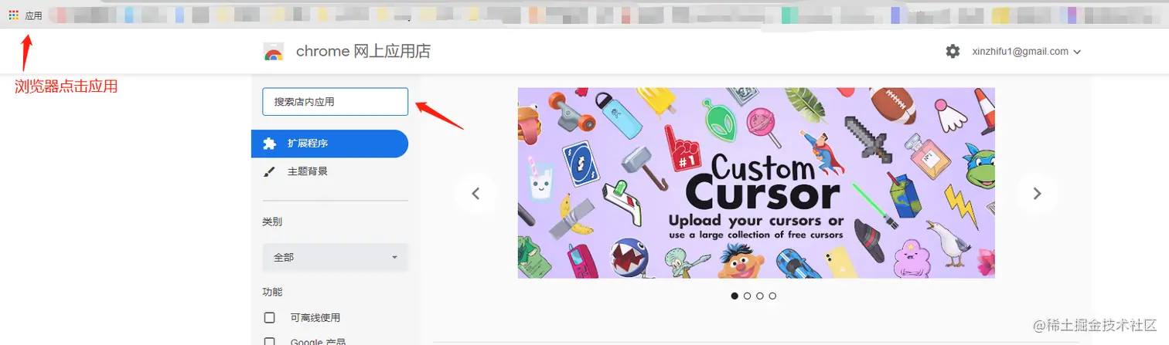Select the fourth carousel dot

pyautogui.click(x=772, y=296)
